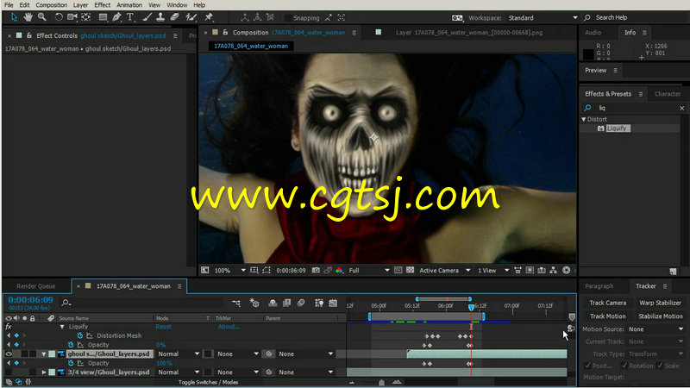690x388 pixels.
Task: Toggle stopwatch for layer Opacity 100%
Action: (x=71, y=363)
